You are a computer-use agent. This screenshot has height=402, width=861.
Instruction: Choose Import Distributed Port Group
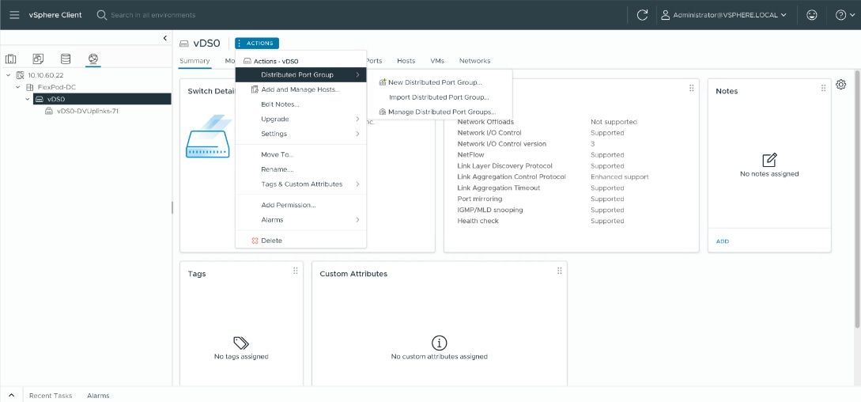tap(439, 97)
